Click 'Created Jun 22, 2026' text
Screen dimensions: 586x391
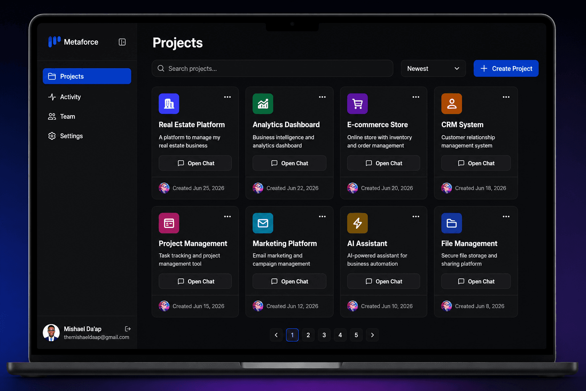[293, 188]
